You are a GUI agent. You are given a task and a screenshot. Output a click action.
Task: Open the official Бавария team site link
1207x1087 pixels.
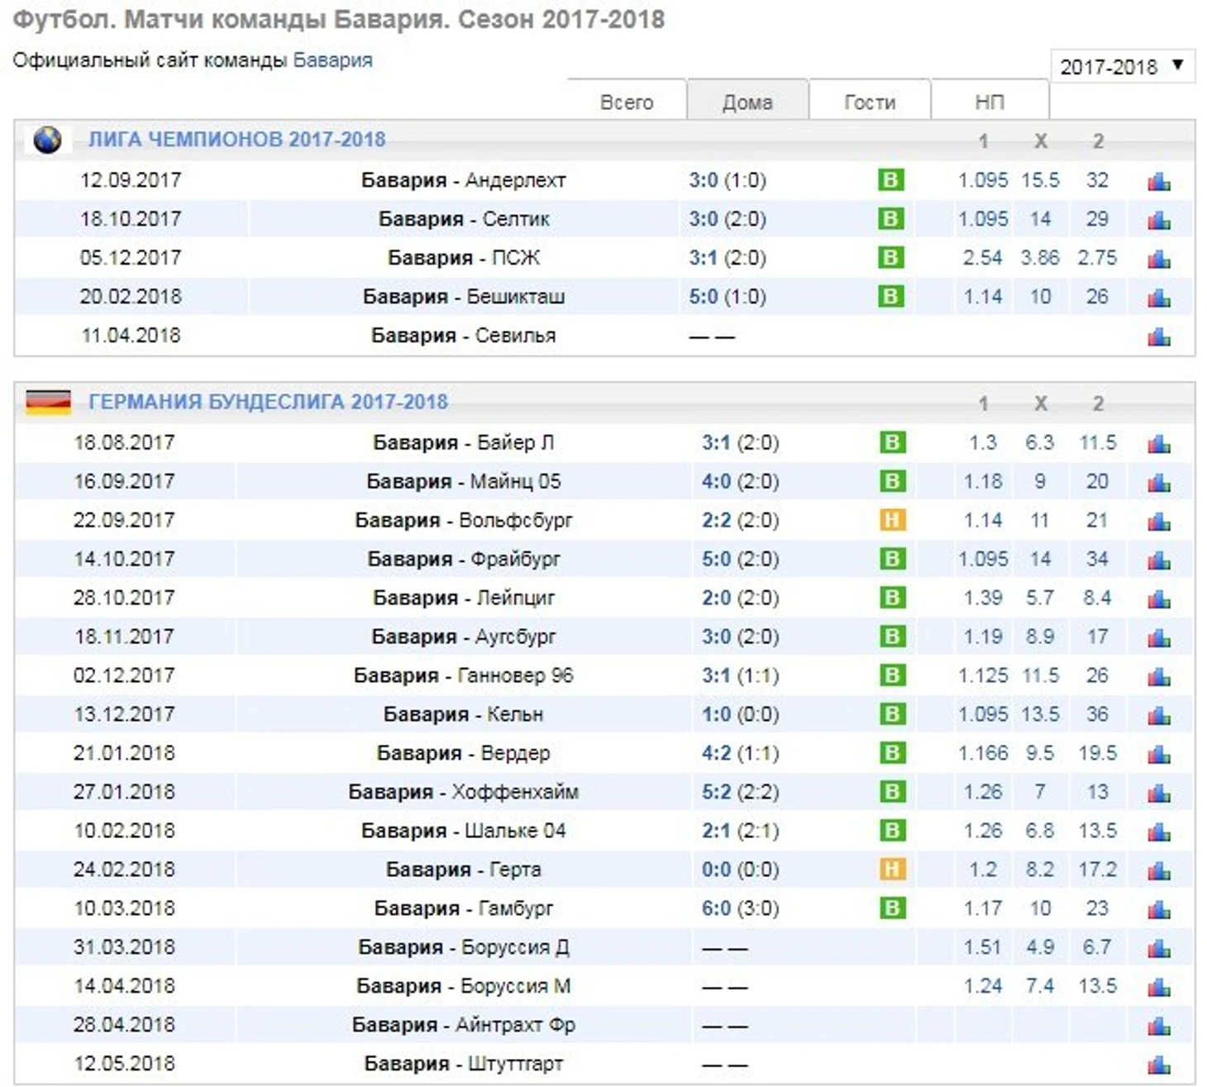coord(332,60)
